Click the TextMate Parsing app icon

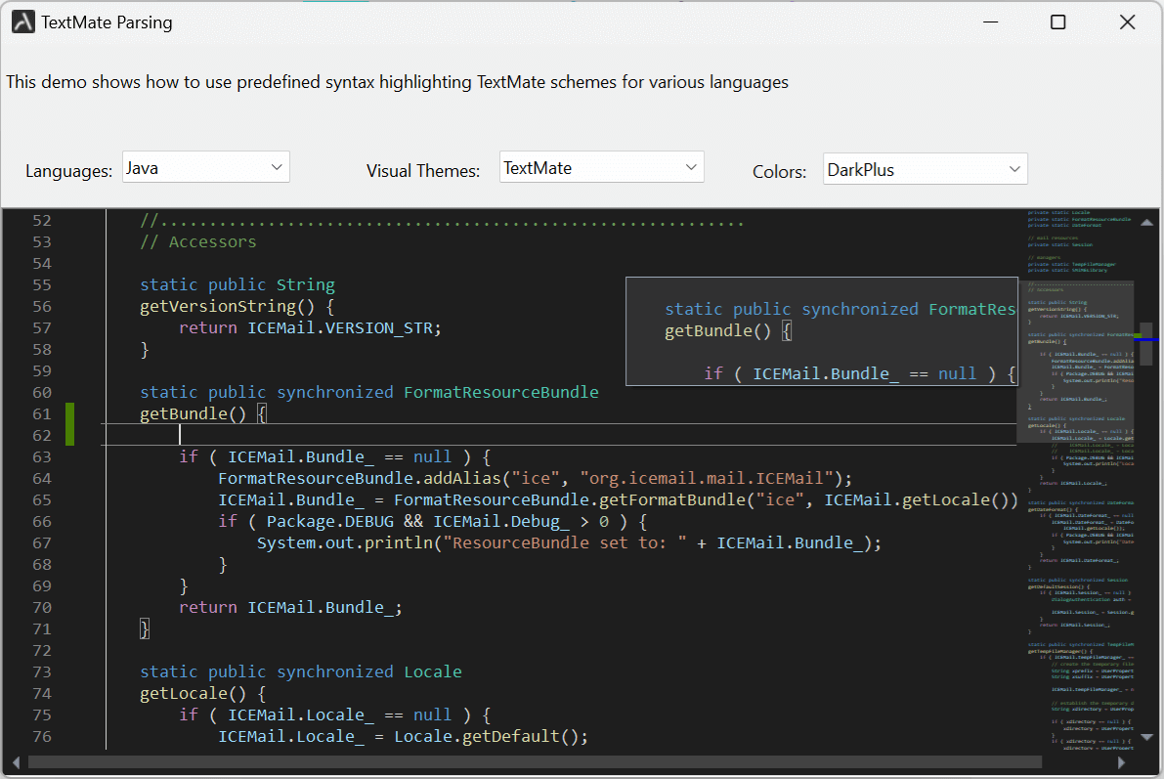(x=23, y=22)
